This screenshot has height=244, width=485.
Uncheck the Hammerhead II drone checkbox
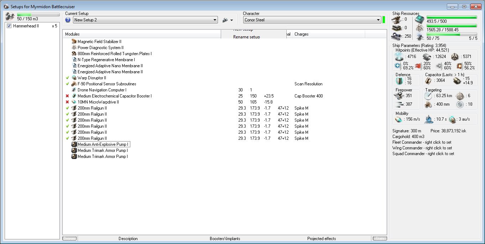[9, 26]
